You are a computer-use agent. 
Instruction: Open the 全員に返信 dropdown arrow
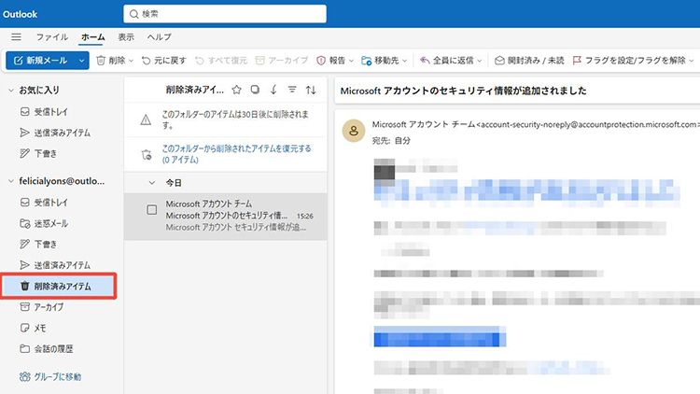coord(480,61)
